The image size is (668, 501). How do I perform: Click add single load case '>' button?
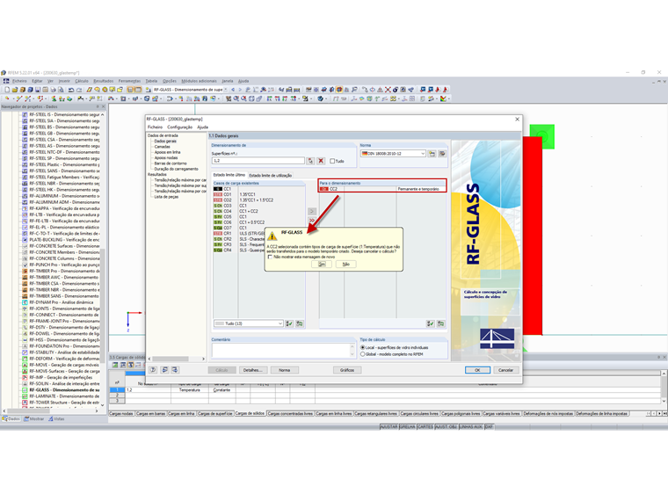click(x=312, y=211)
